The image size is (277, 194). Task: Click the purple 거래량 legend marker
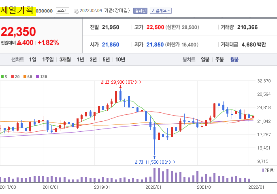pyautogui.click(x=263, y=170)
